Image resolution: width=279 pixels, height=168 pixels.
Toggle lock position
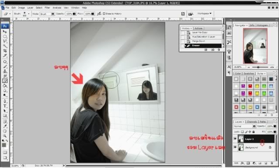(250, 132)
